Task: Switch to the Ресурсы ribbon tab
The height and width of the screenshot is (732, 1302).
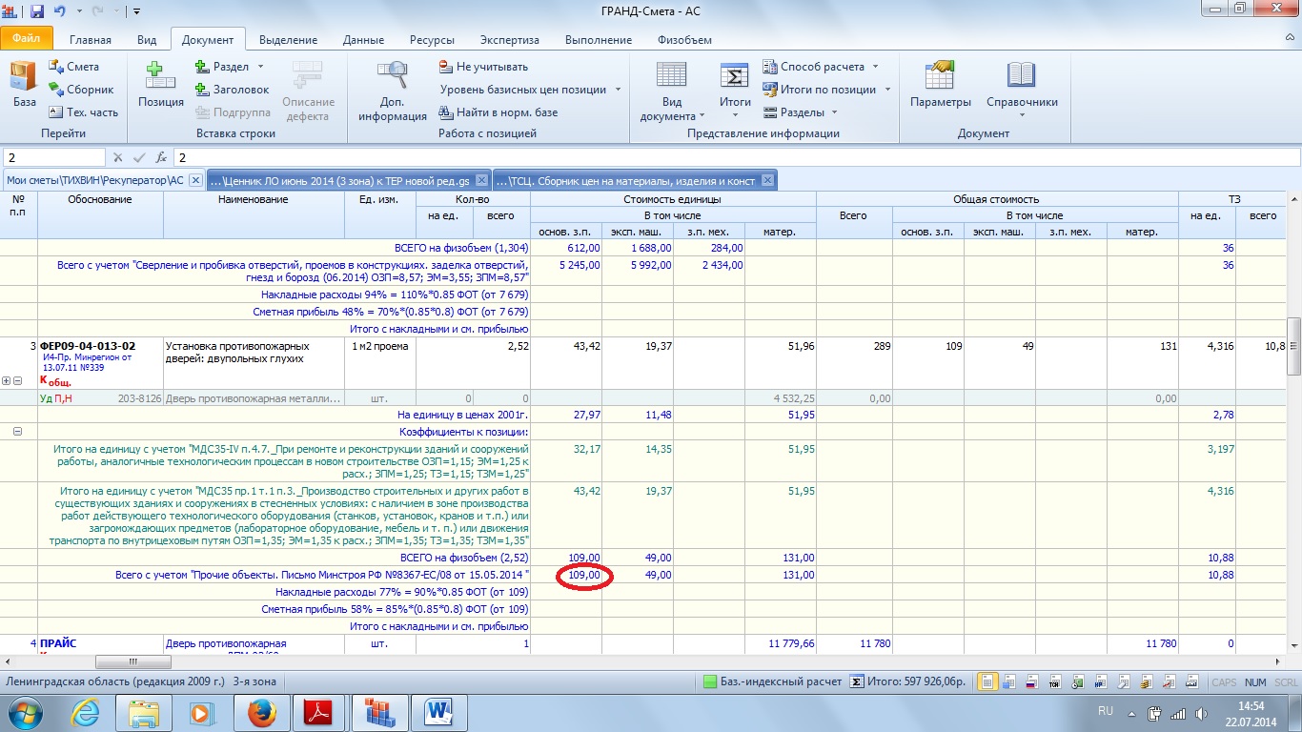Action: coord(432,40)
